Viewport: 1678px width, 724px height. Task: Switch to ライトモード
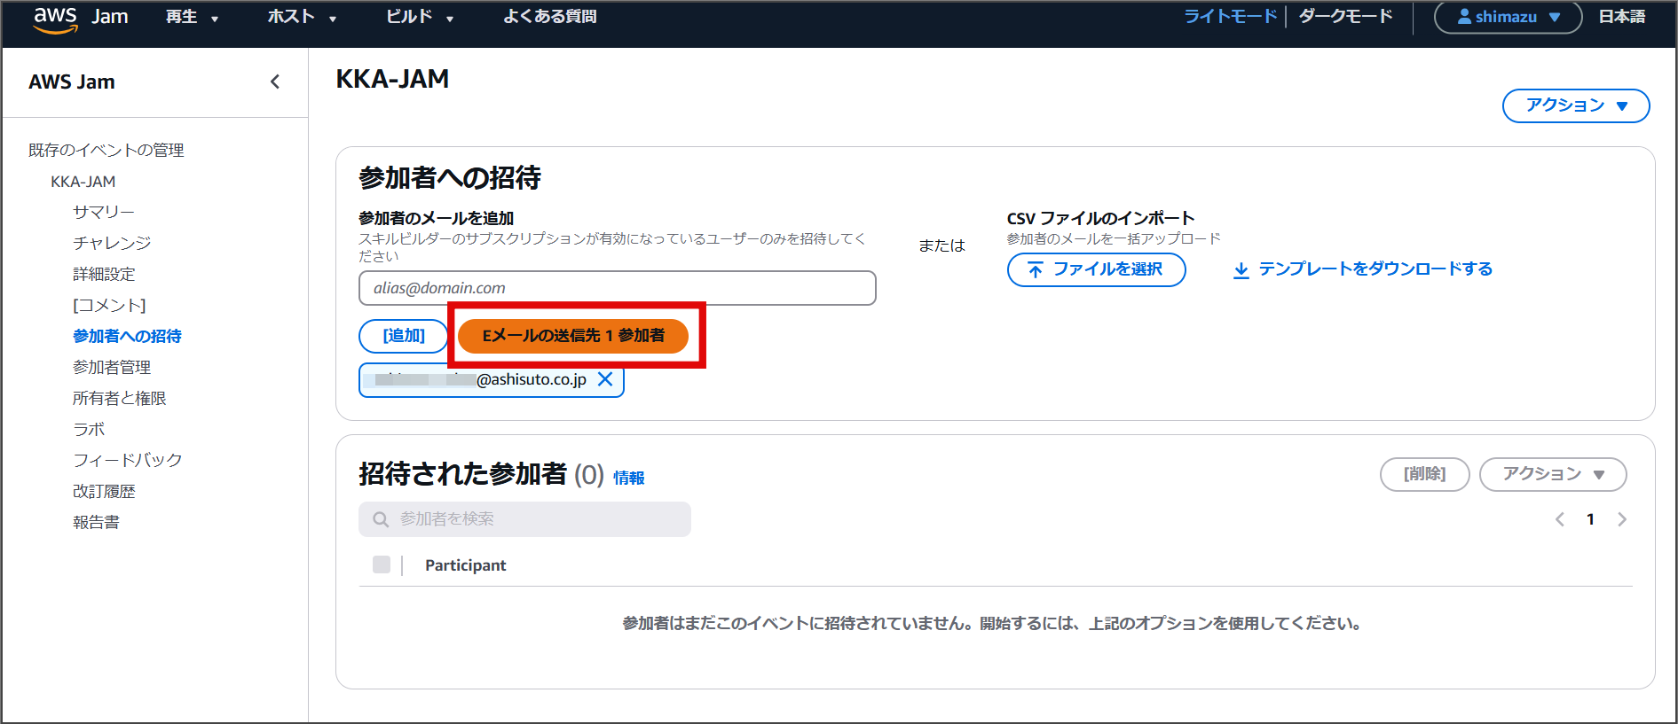(1230, 16)
